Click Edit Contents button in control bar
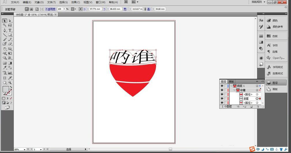Viewport: 291px width, 153px height. (x=31, y=9)
